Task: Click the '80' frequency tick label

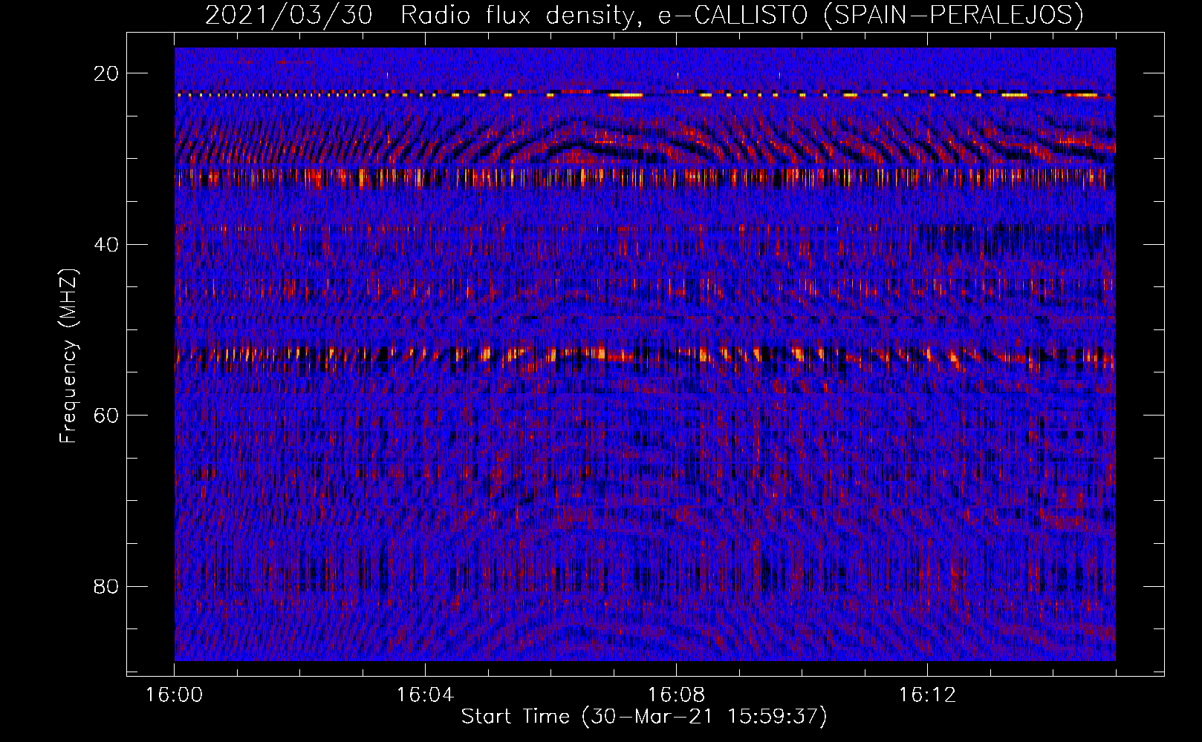Action: point(106,587)
